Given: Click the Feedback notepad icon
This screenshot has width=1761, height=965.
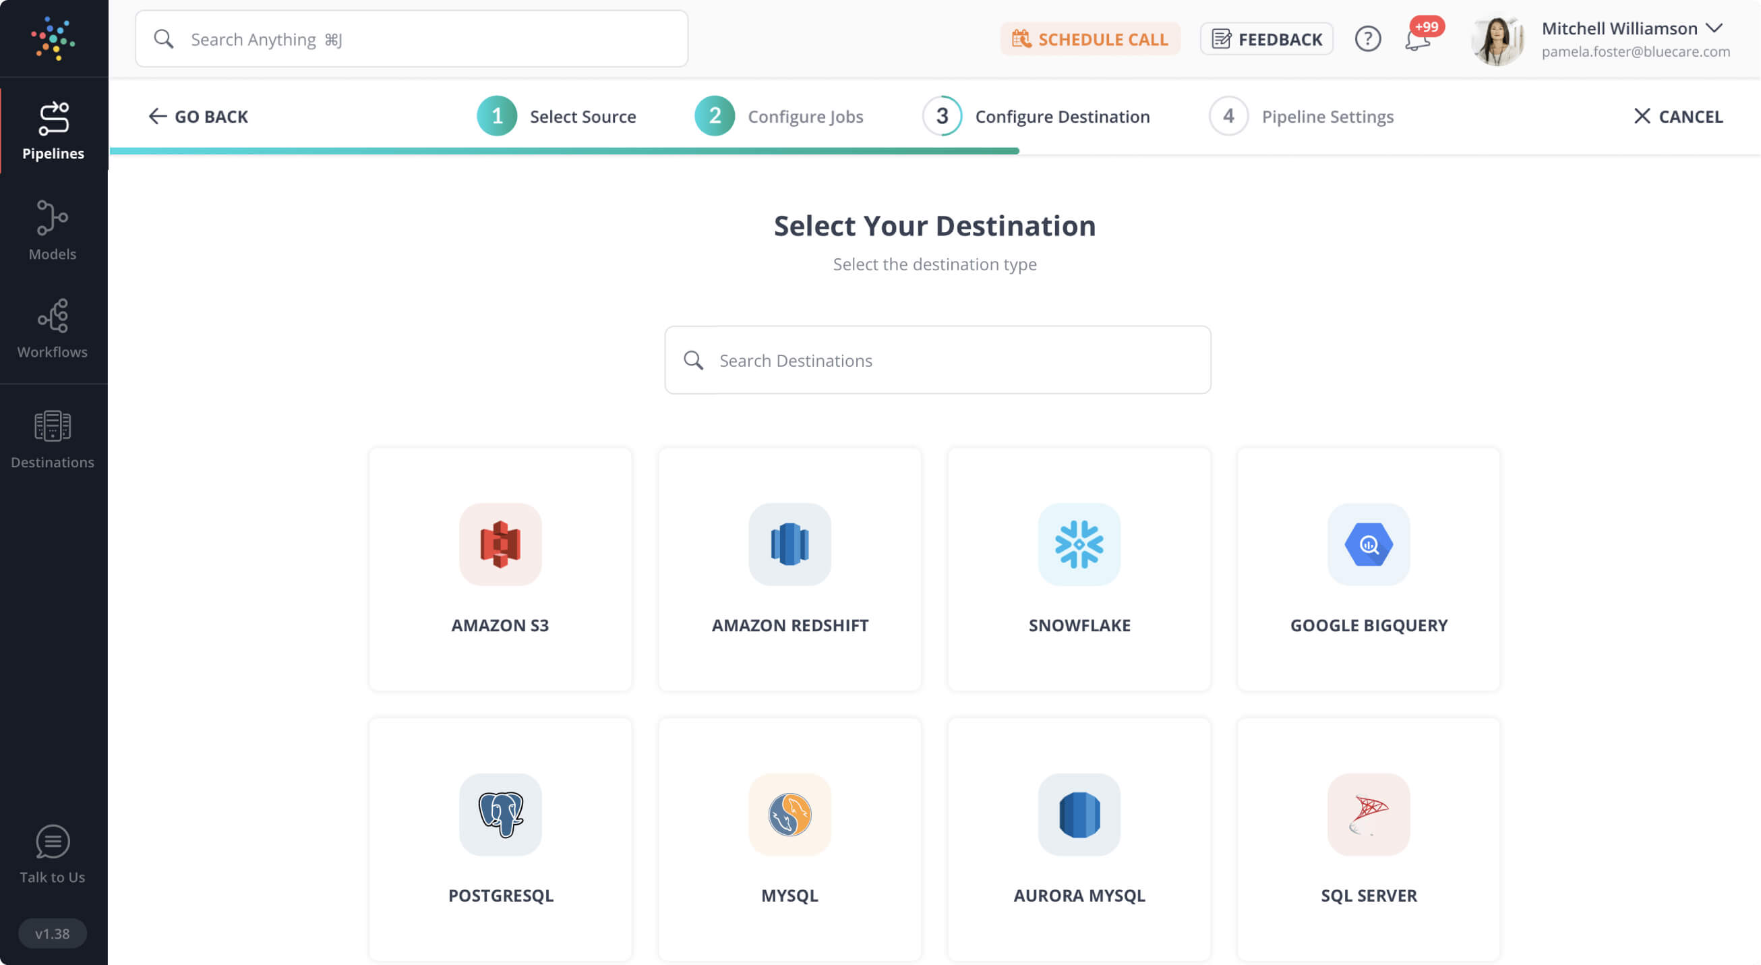Looking at the screenshot, I should [x=1222, y=39].
